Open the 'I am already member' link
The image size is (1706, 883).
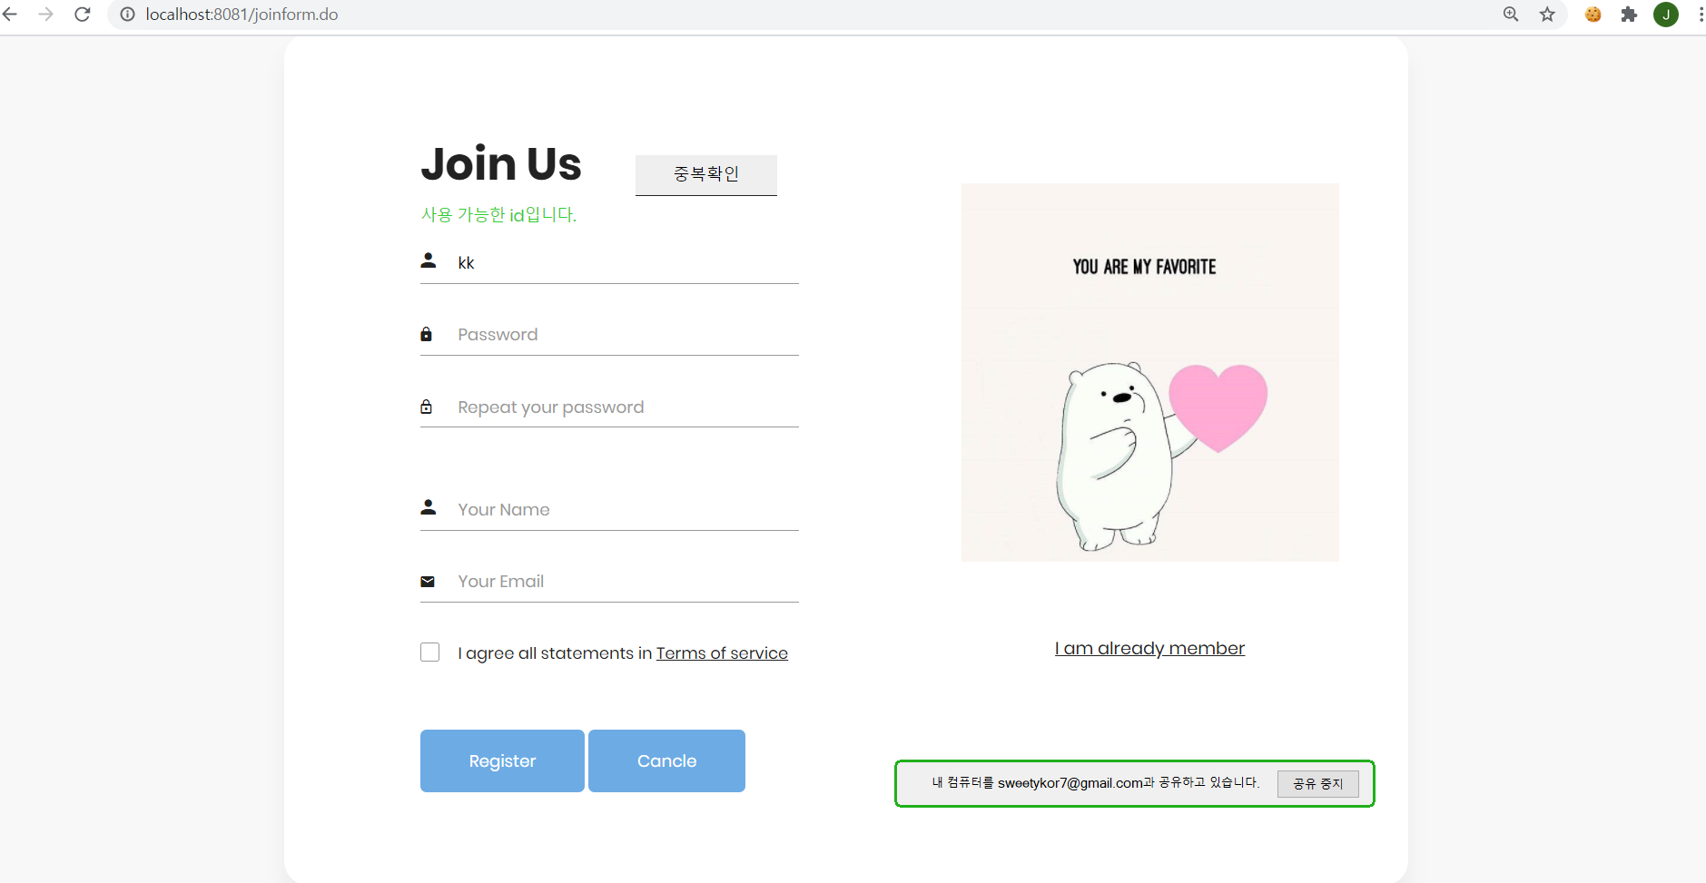(1149, 648)
